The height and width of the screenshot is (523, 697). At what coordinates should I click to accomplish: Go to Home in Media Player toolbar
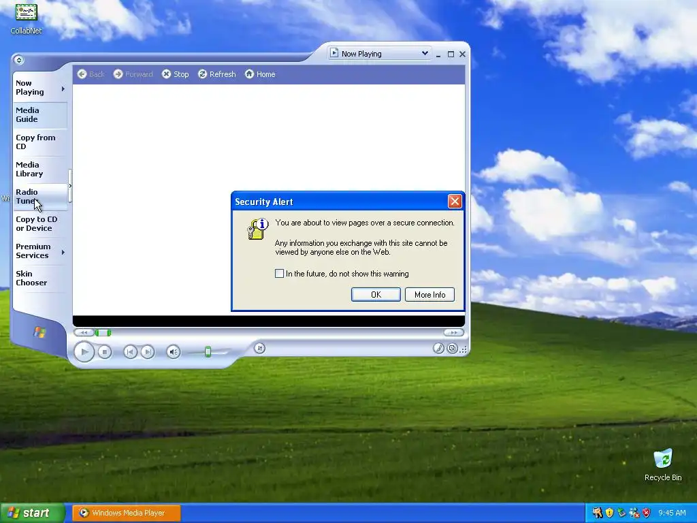coord(260,74)
